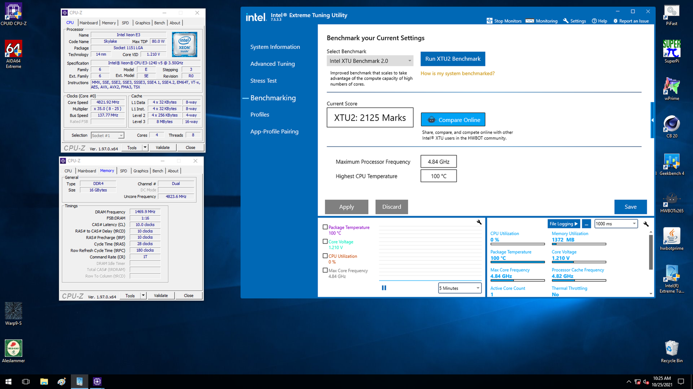Screen dimensions: 693x389
Task: Open the 5 Minutes graph duration dropdown
Action: [x=460, y=288]
